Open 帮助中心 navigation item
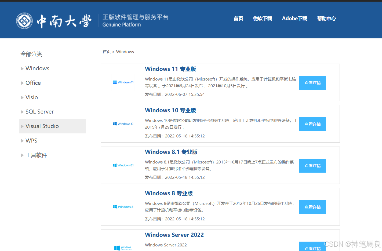382x251 pixels. pos(326,19)
